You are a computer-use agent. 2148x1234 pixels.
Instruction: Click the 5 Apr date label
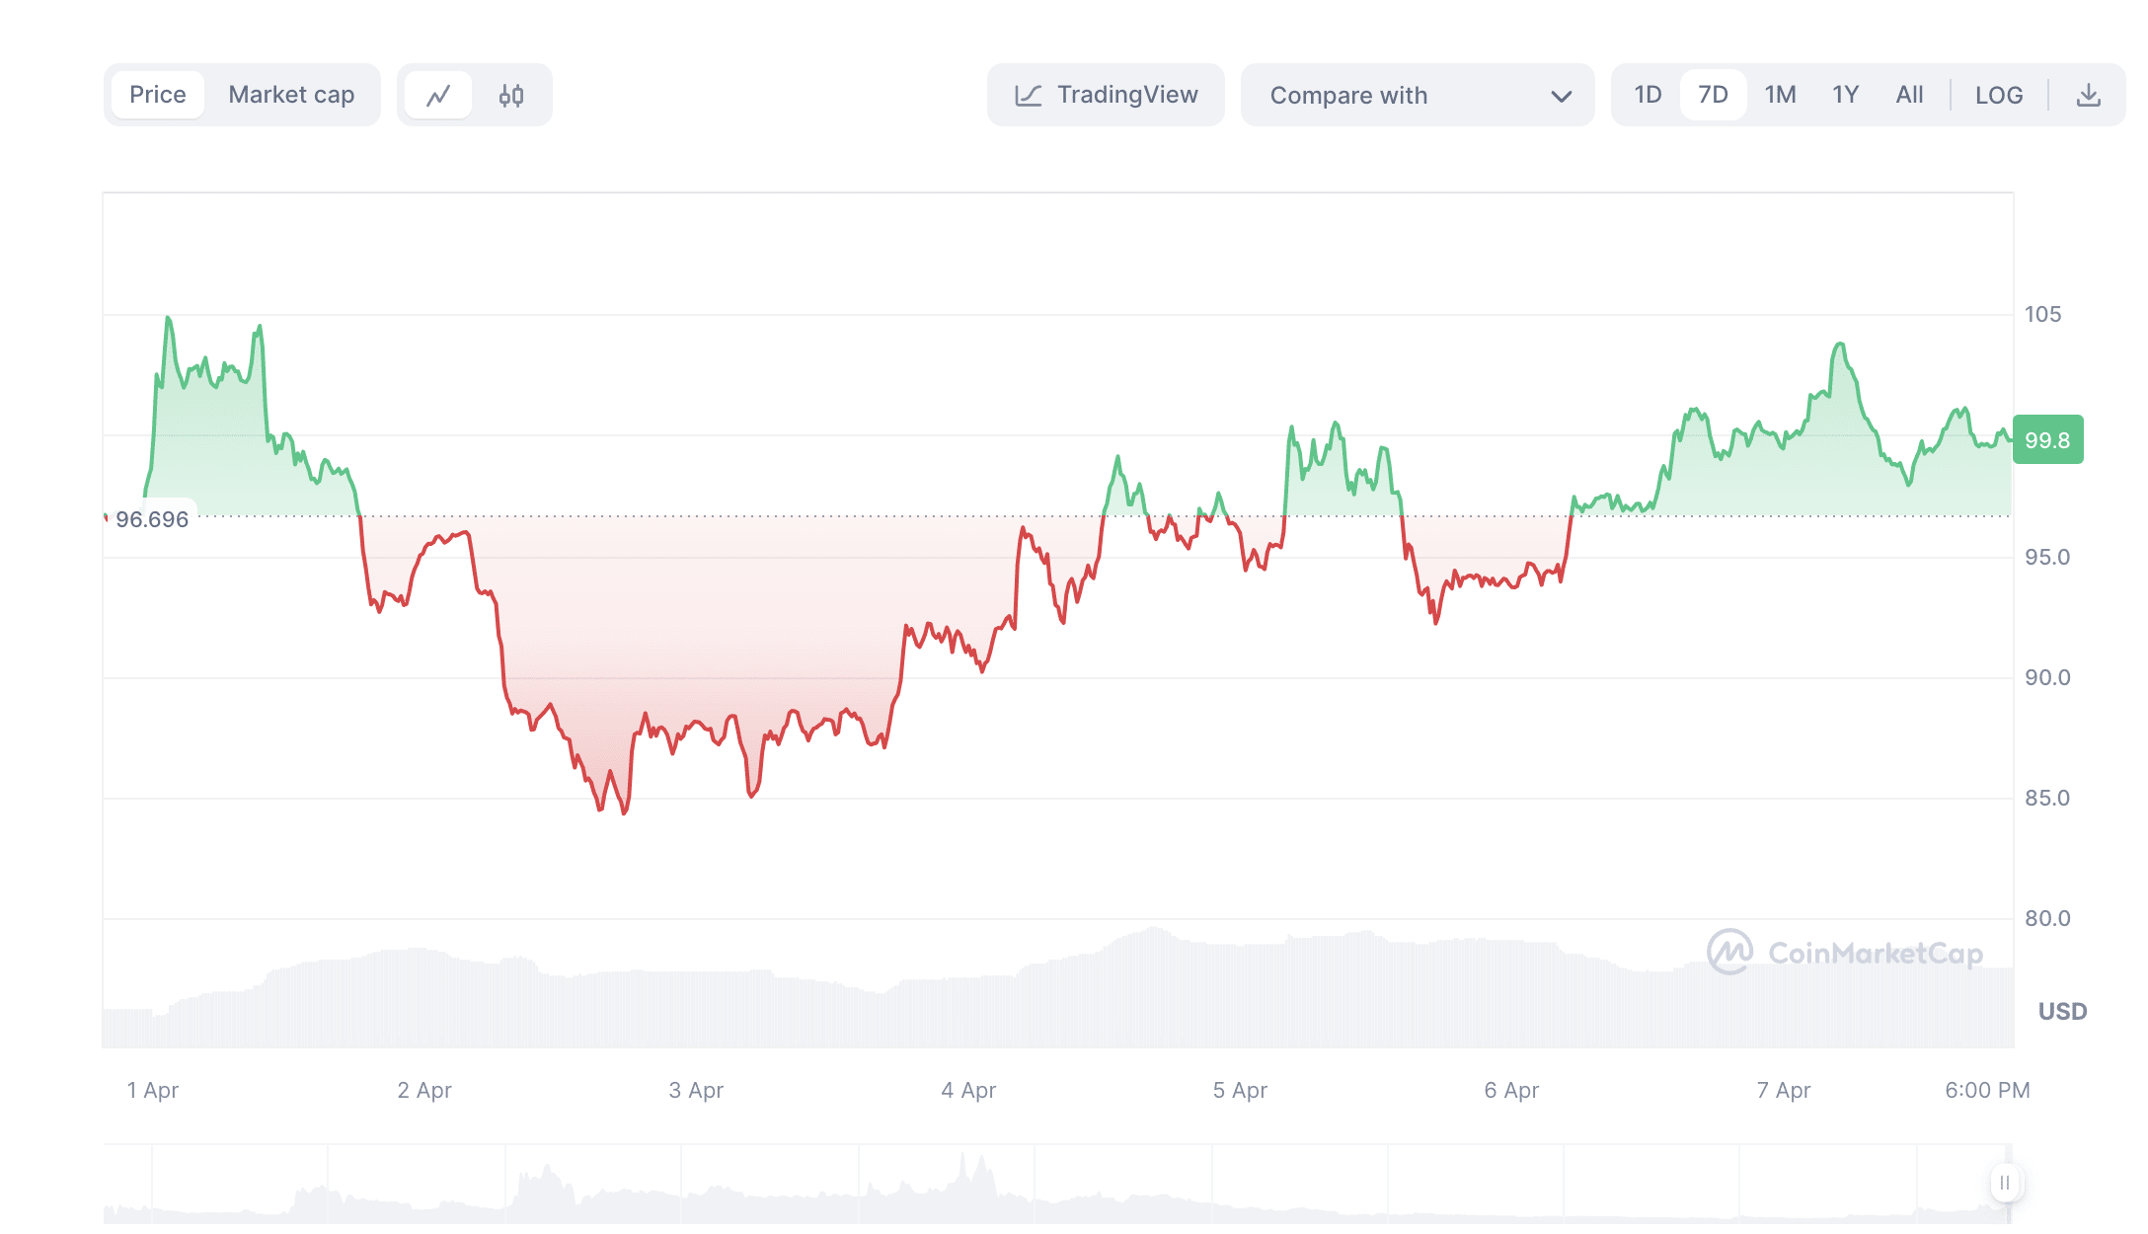pyautogui.click(x=1240, y=1090)
